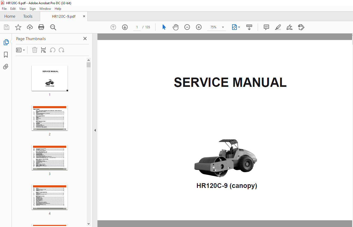Click the page number input field
This screenshot has height=227, width=353.
(x=137, y=27)
